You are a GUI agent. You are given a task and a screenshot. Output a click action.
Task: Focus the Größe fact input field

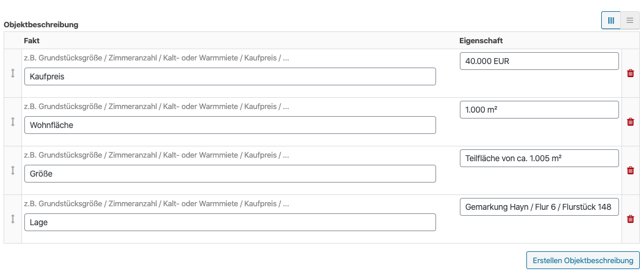(x=230, y=174)
